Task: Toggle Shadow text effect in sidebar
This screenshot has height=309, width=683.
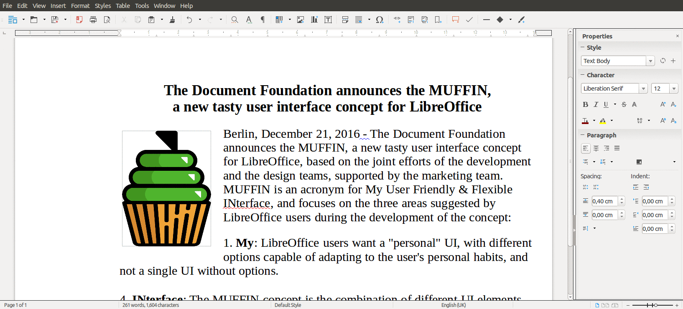Action: pos(634,104)
